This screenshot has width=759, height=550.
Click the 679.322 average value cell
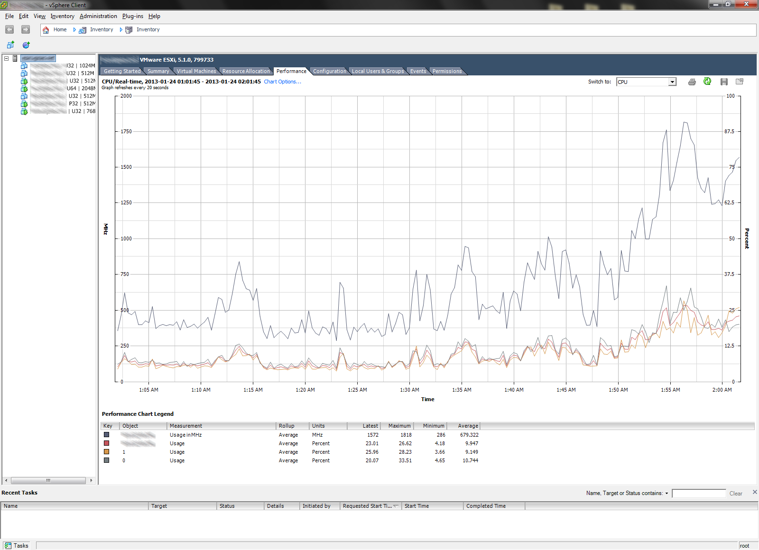tap(469, 435)
